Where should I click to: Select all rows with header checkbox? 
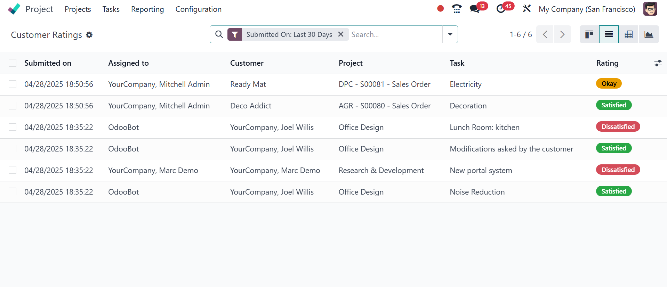click(13, 63)
